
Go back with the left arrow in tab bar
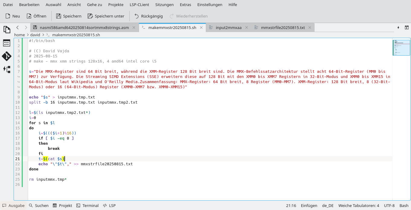[x=18, y=27]
